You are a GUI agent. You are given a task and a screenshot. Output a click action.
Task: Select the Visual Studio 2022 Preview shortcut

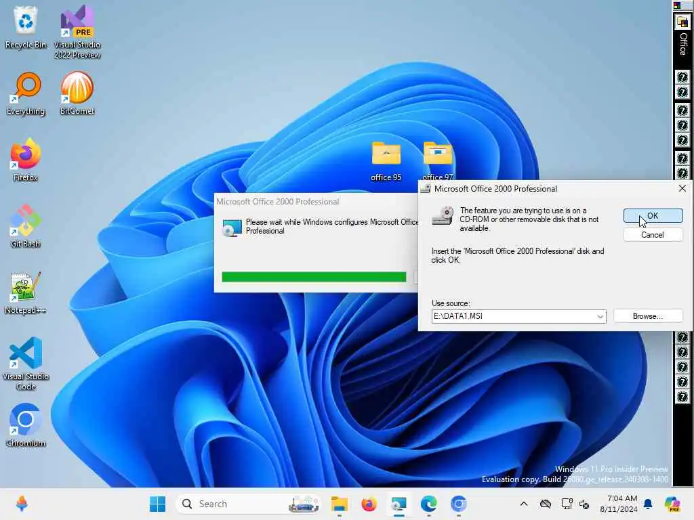coord(77,32)
